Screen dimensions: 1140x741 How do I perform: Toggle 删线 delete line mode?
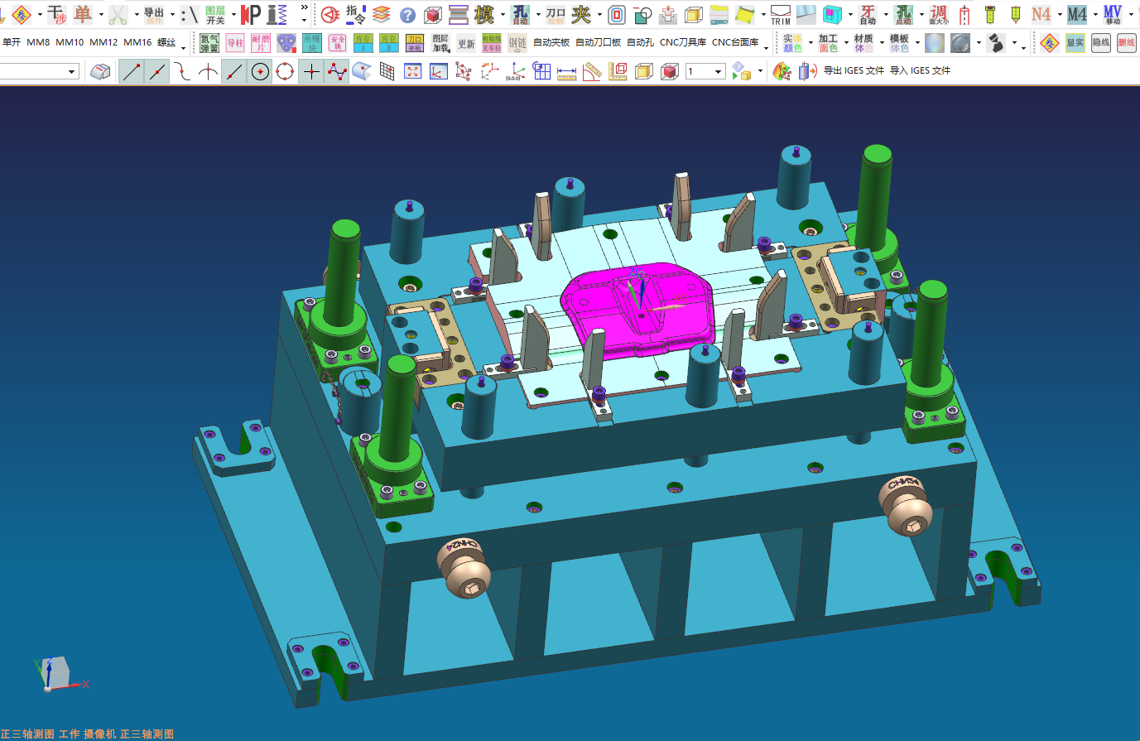(x=1127, y=43)
